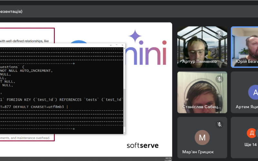
Task: Click the softserve logo on slide
Action: click(143, 146)
